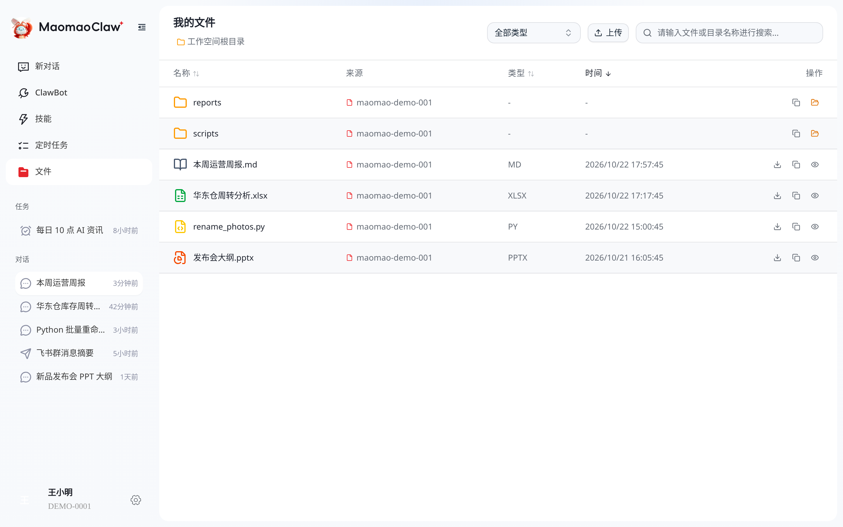Click the 来源 column header
Viewport: 843px width, 527px height.
point(354,73)
